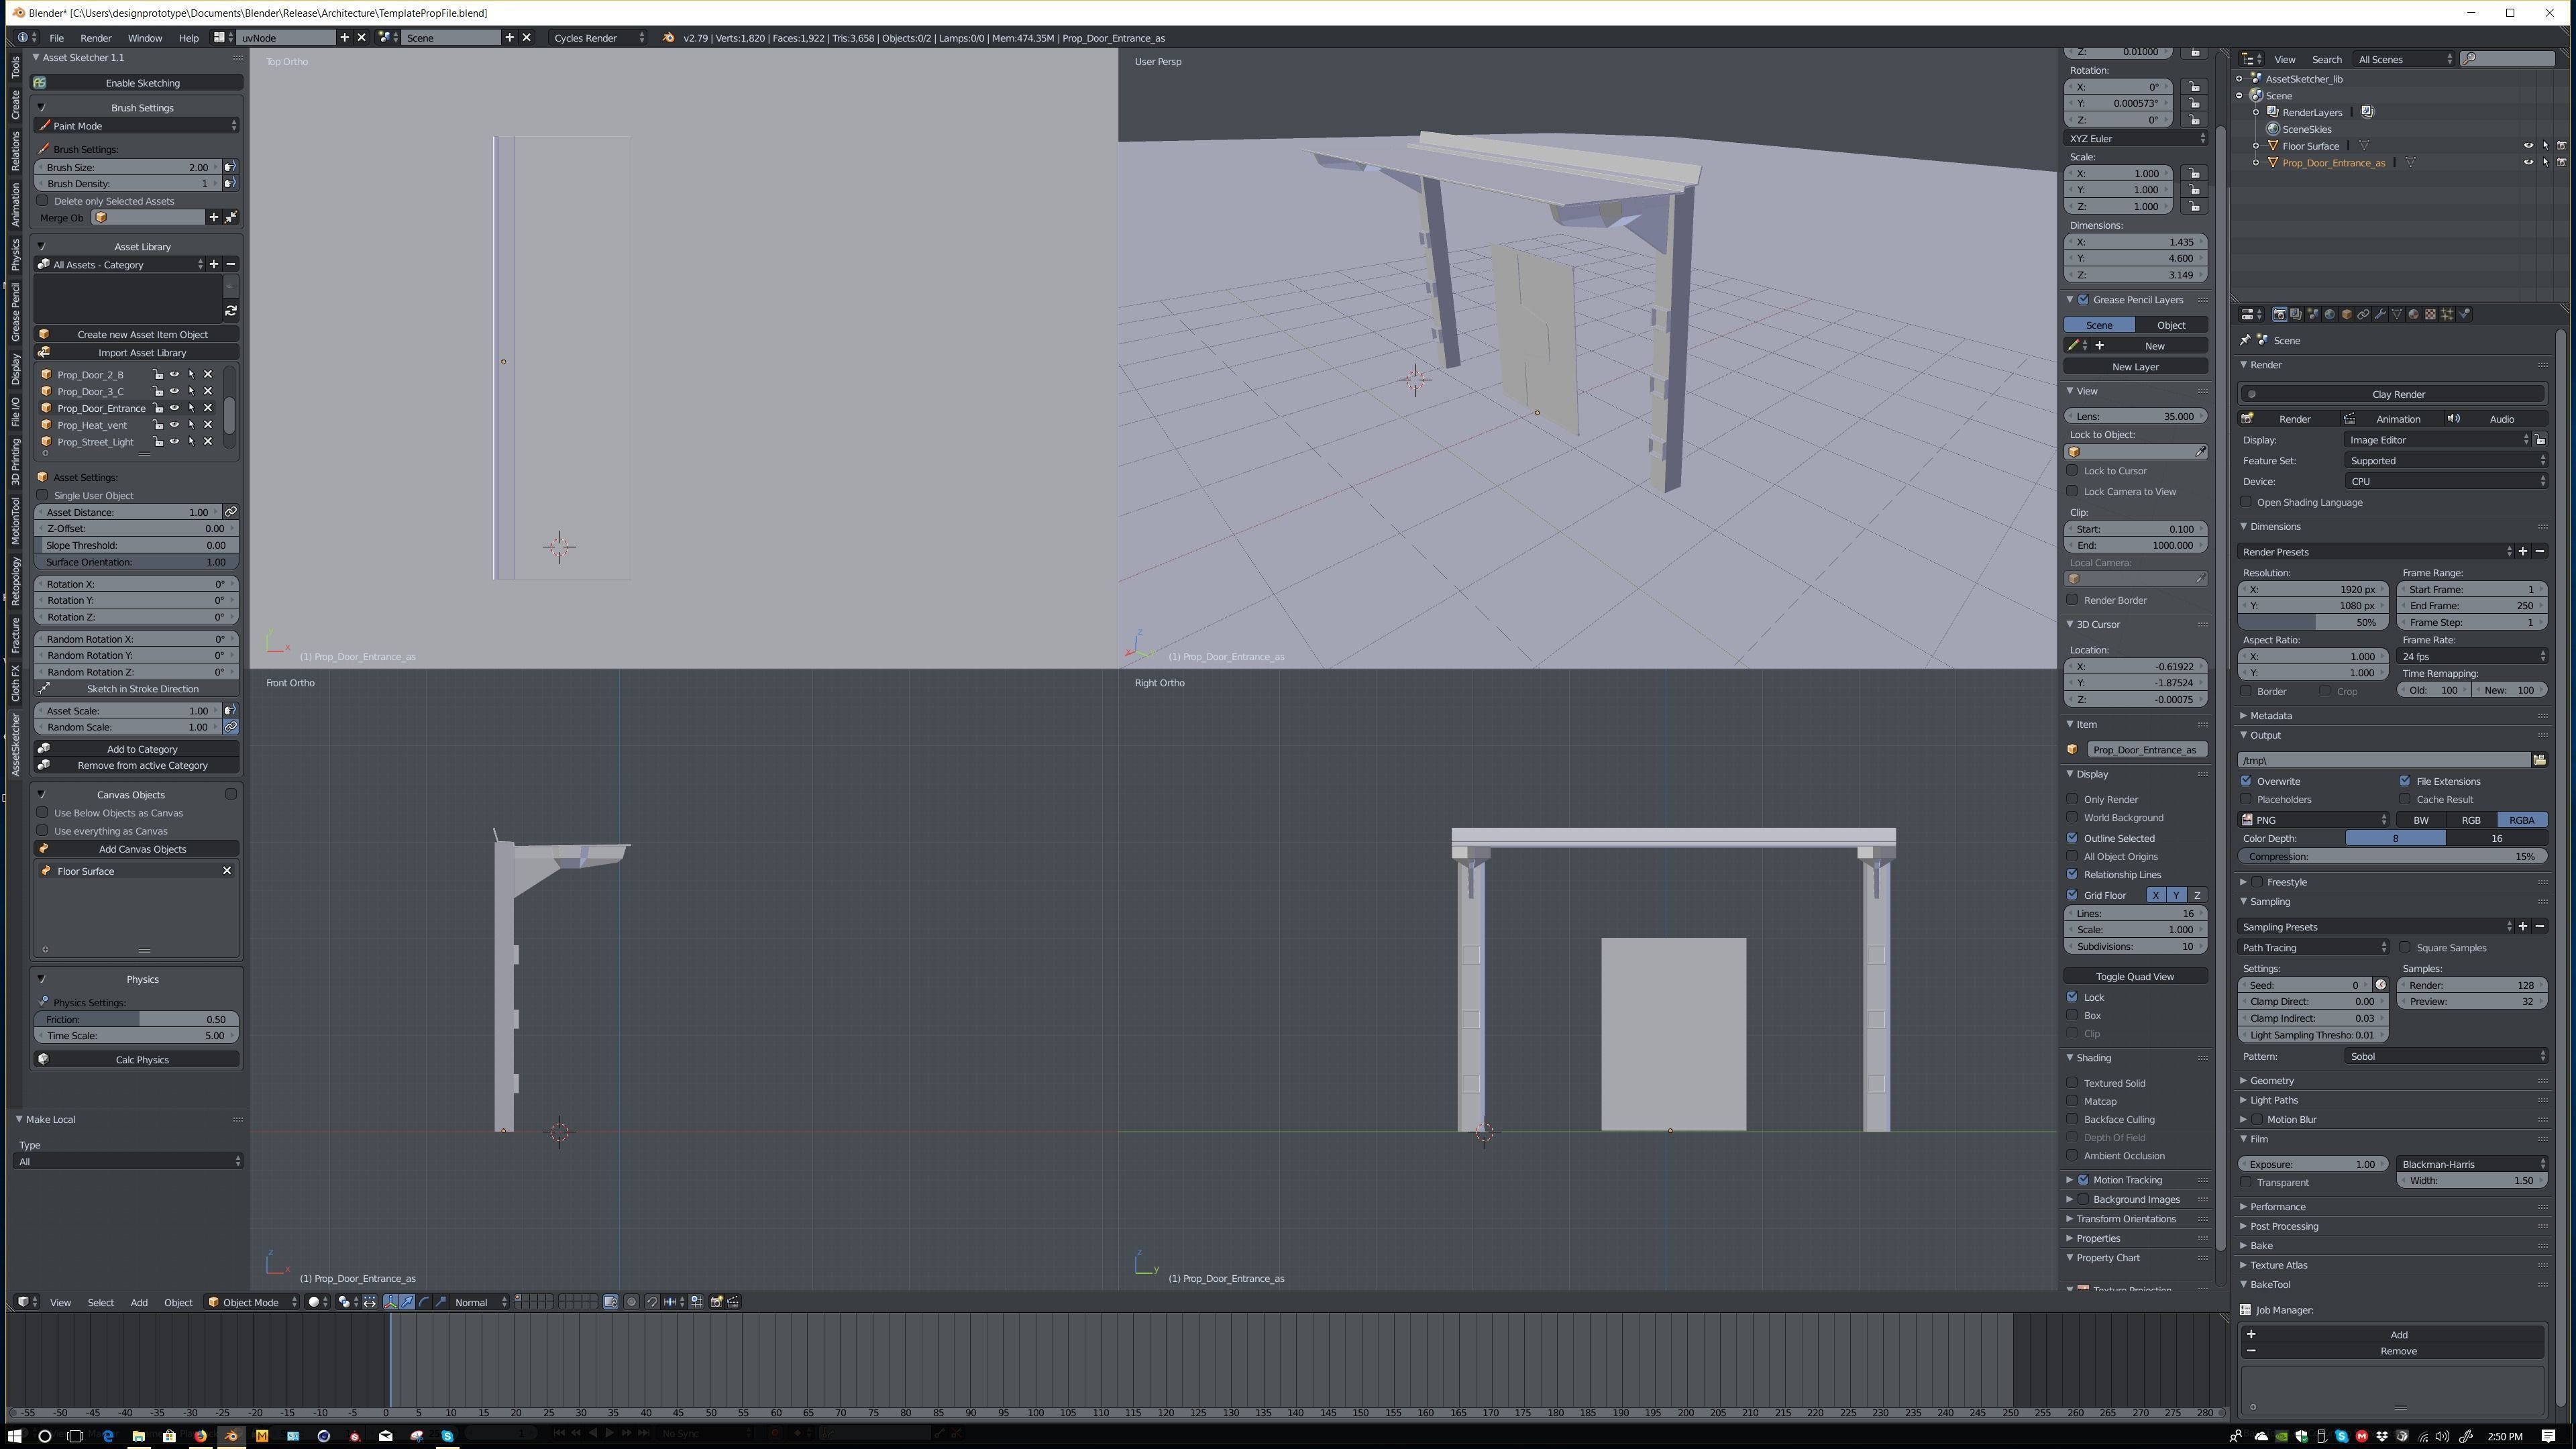Open the Help menu
This screenshot has height=1449, width=2576.
188,38
